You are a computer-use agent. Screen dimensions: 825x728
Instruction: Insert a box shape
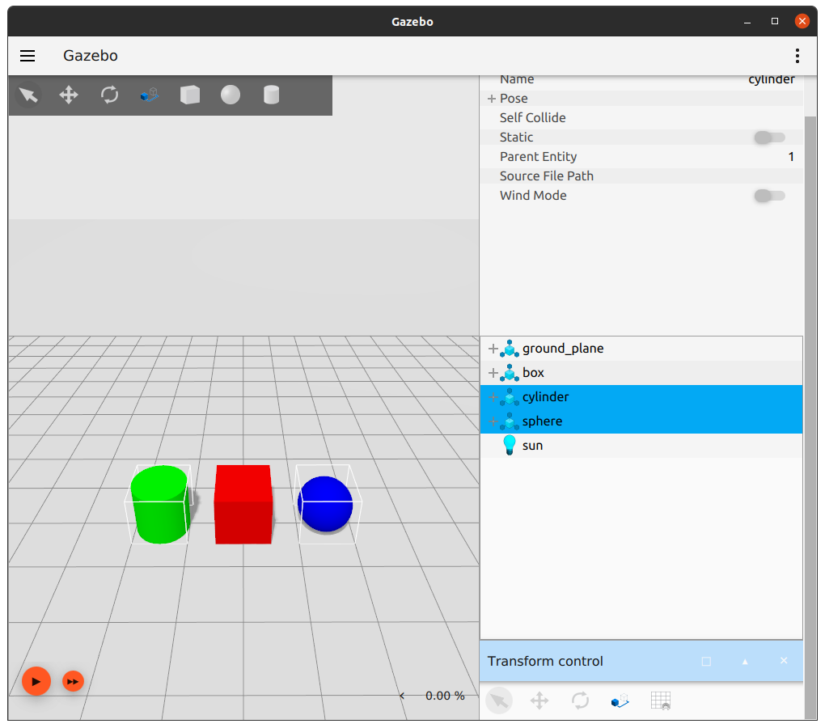190,95
